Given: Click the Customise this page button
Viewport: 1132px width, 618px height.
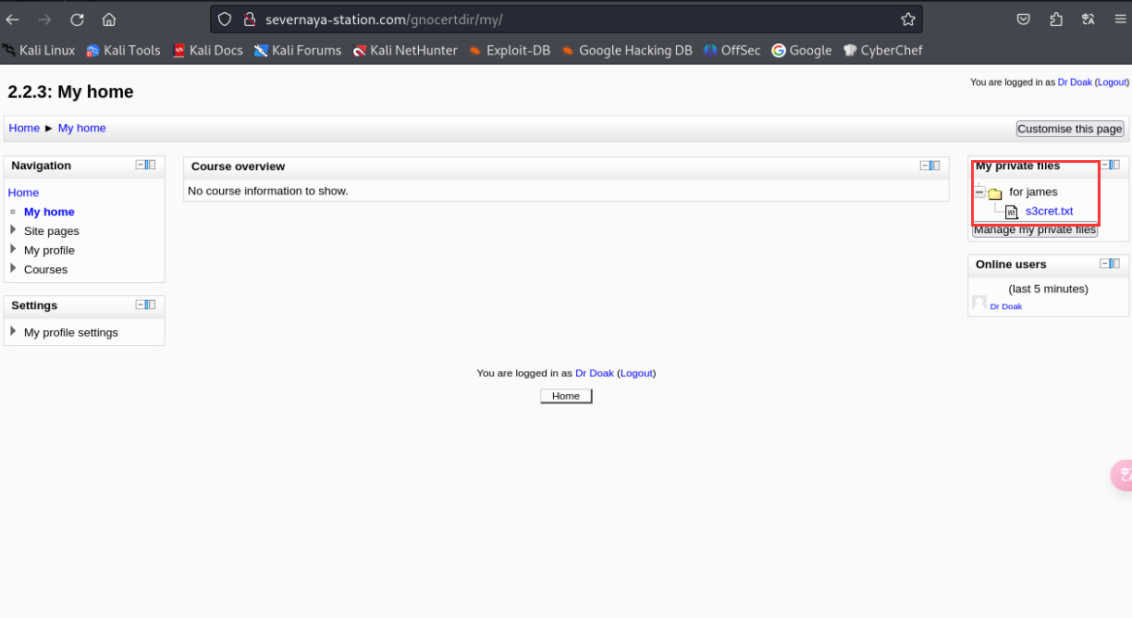Looking at the screenshot, I should pos(1069,129).
